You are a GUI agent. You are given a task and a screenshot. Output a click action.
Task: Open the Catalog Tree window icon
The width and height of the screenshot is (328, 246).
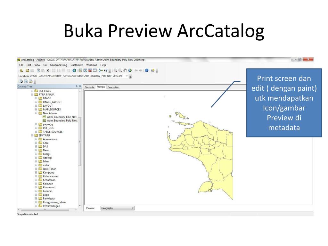(x=80, y=70)
